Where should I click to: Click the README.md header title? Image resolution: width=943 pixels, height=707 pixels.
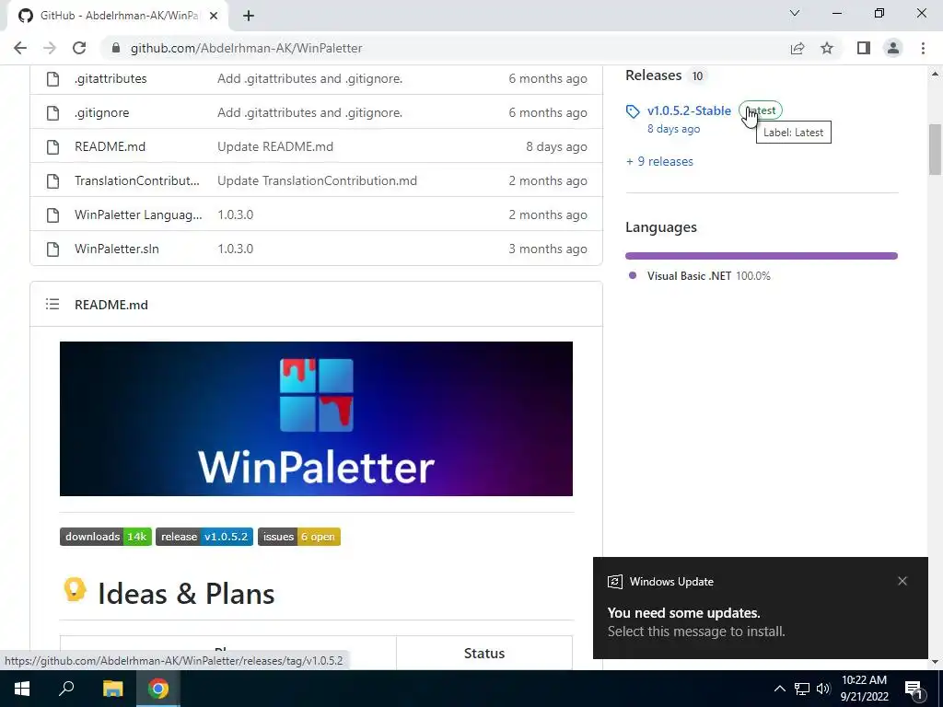(111, 305)
